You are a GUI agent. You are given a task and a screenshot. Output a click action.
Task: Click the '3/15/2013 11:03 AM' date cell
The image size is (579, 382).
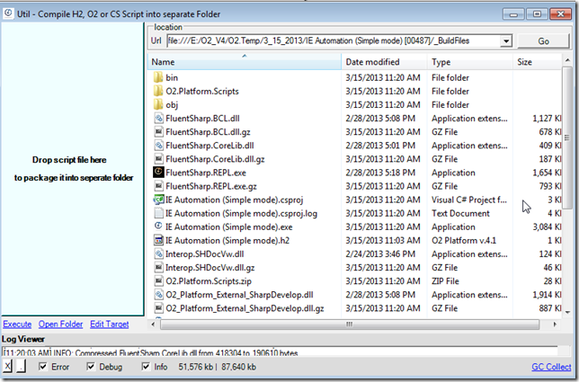pyautogui.click(x=383, y=241)
